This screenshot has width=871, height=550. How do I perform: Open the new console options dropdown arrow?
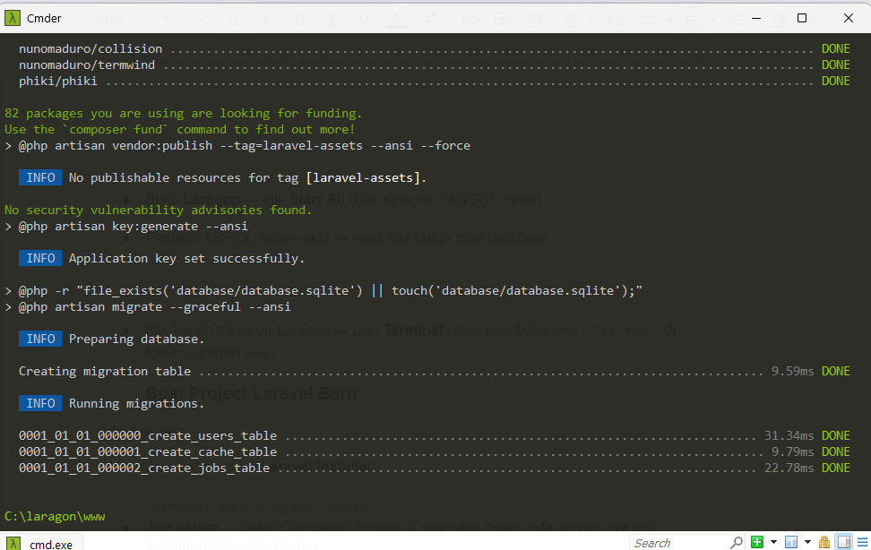(772, 542)
